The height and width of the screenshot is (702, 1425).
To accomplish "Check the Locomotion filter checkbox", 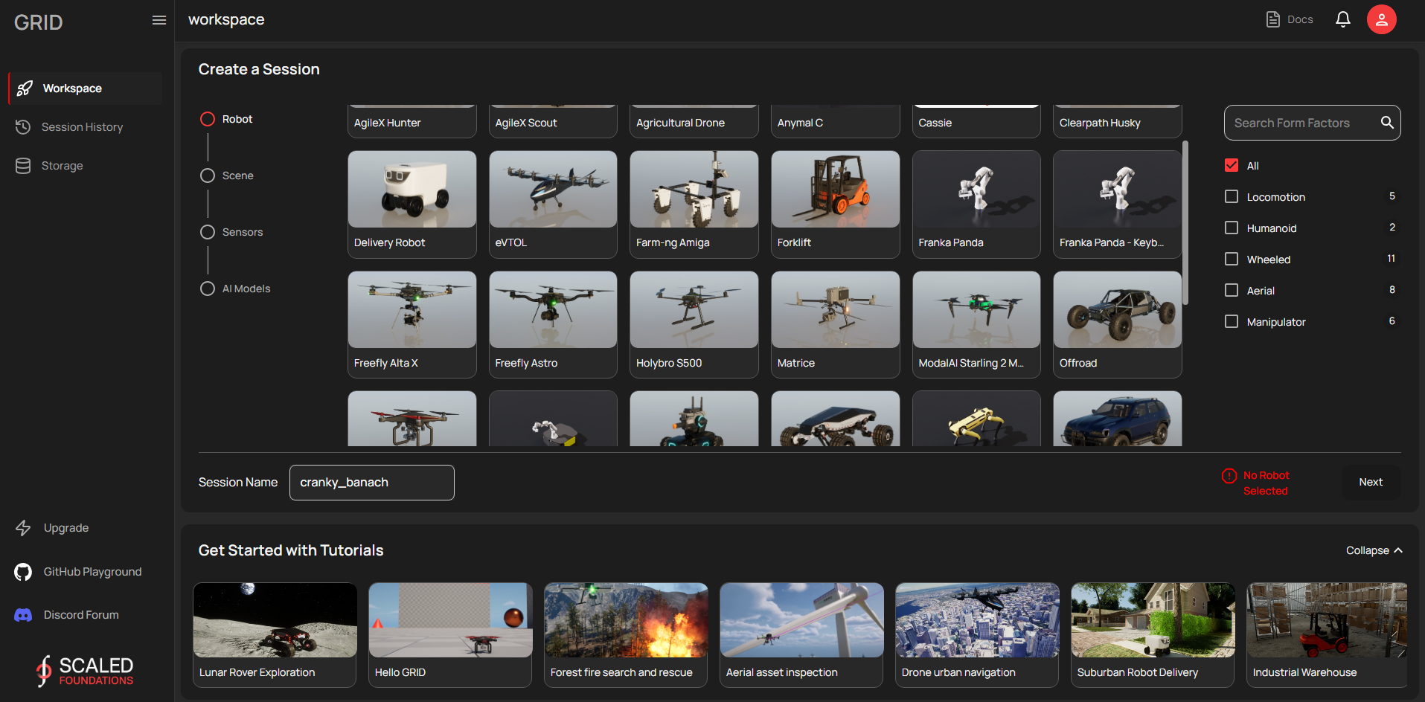I will pos(1232,196).
